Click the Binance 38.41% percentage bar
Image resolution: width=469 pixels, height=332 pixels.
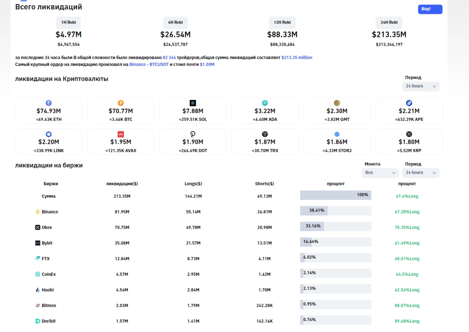point(335,211)
